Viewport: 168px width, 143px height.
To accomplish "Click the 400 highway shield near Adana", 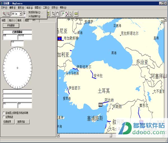I will pos(101,105).
